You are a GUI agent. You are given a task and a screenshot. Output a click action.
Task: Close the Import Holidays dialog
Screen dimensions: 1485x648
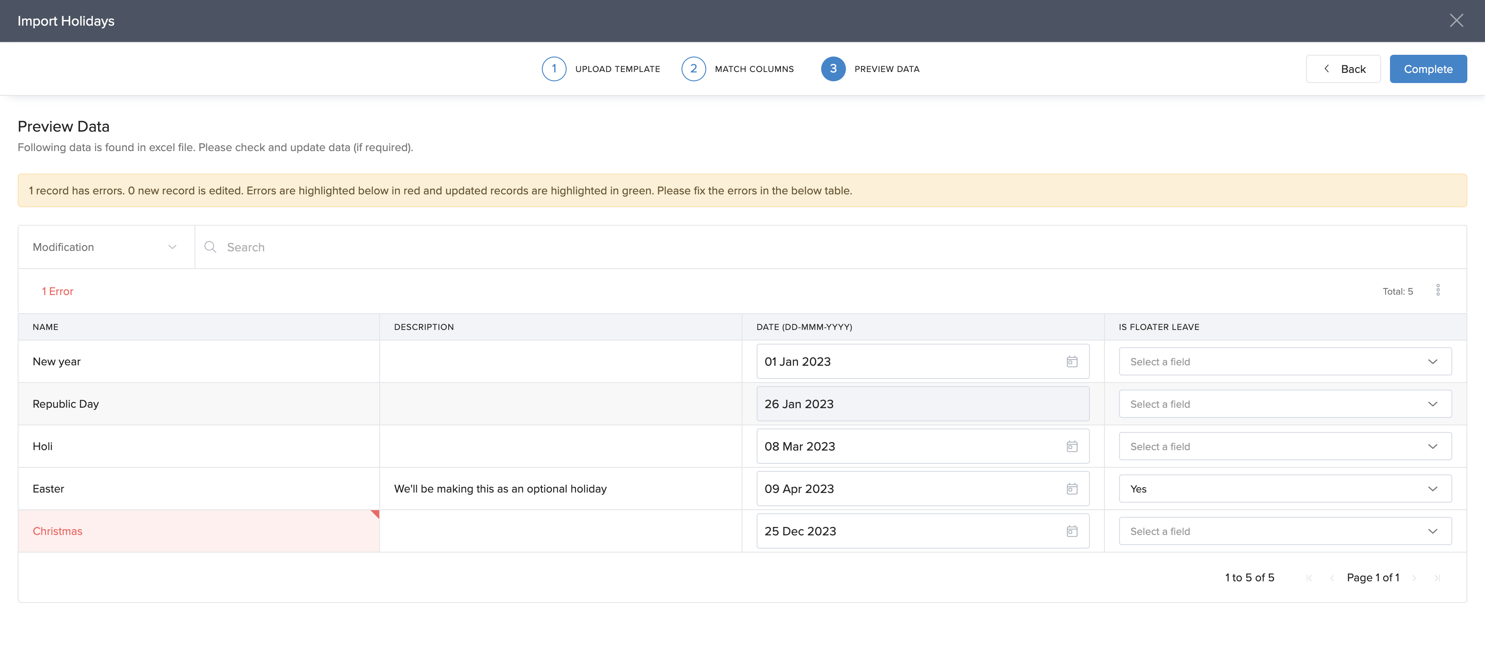click(1456, 21)
